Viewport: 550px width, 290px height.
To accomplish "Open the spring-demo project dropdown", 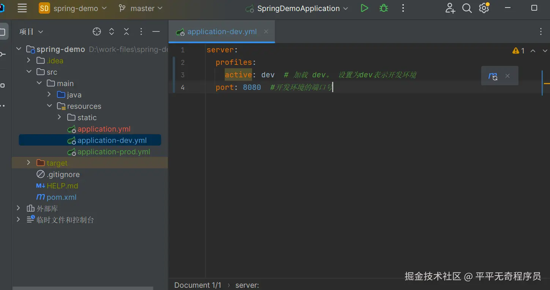I will click(x=73, y=8).
